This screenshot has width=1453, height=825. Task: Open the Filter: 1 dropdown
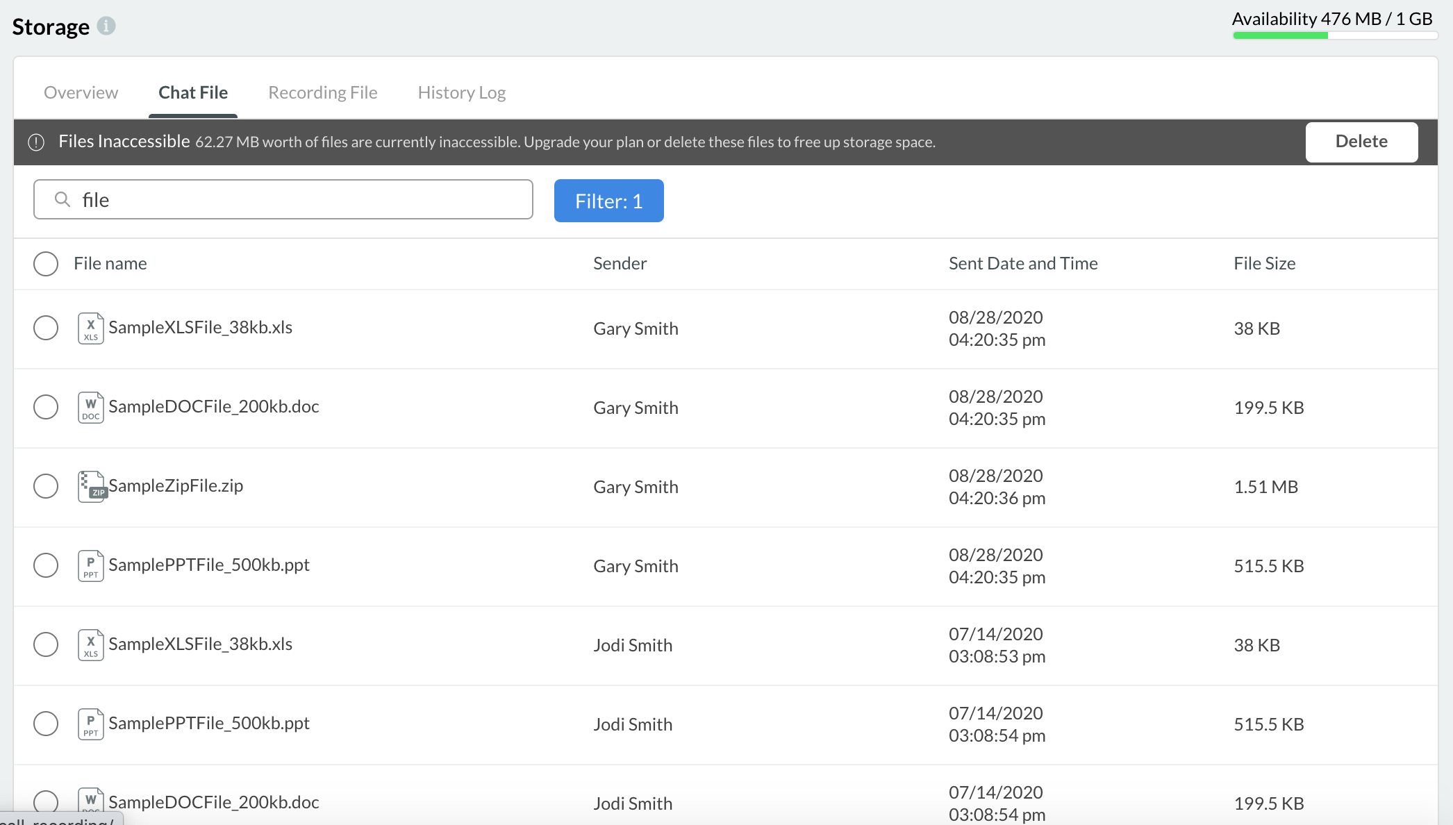(609, 201)
